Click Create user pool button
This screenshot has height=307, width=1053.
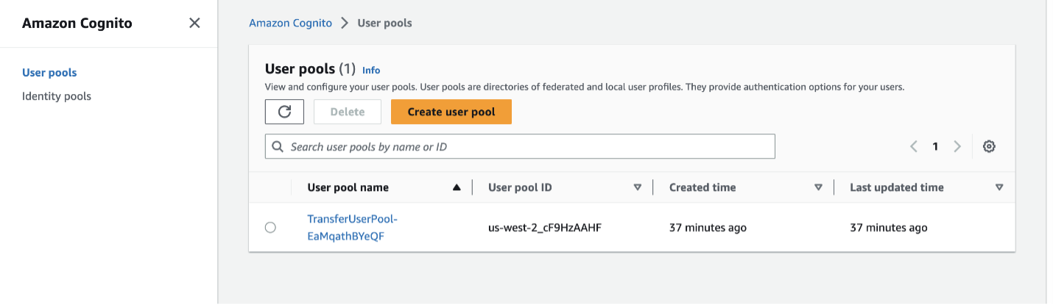point(451,112)
